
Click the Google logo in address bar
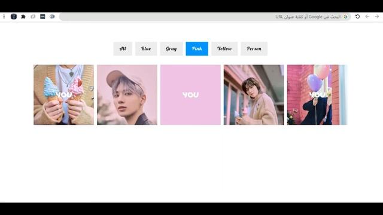[345, 17]
